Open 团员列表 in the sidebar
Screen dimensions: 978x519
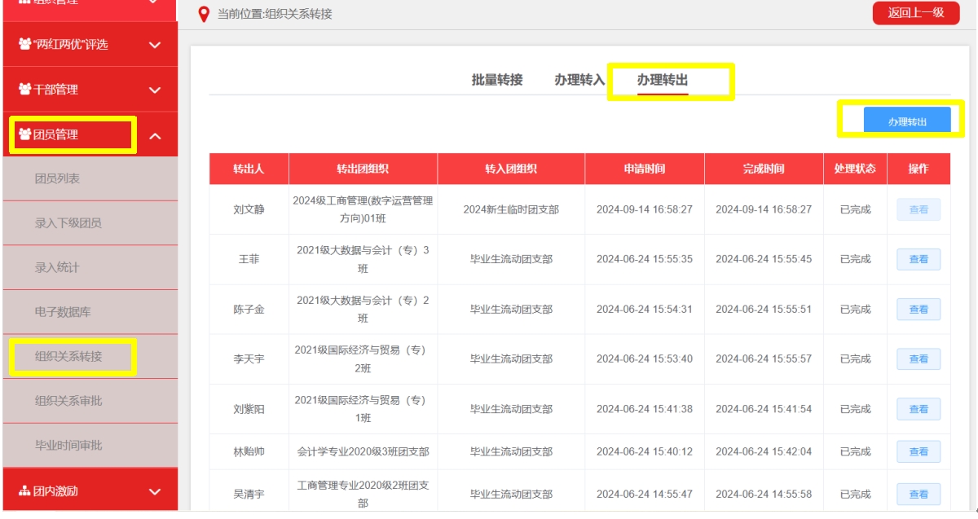click(57, 178)
